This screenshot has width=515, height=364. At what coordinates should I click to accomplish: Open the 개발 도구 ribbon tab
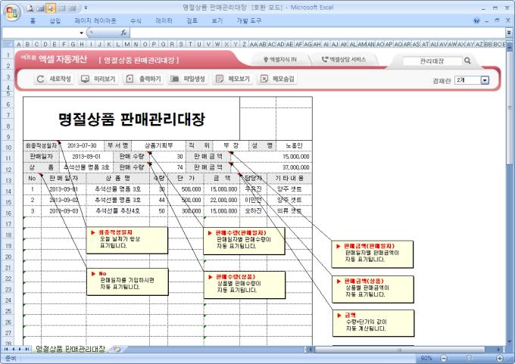tap(248, 20)
